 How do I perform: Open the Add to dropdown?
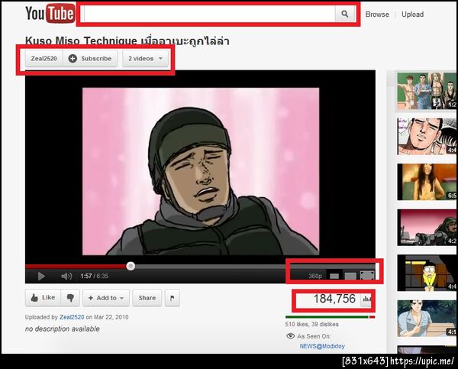(x=106, y=298)
